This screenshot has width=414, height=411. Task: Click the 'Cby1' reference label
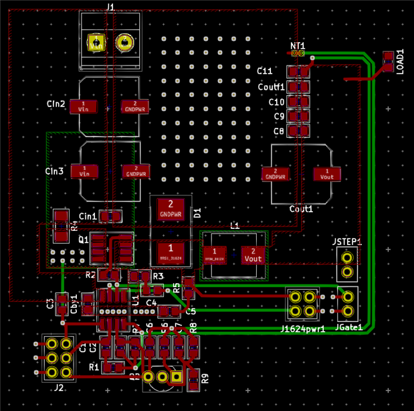(x=74, y=304)
